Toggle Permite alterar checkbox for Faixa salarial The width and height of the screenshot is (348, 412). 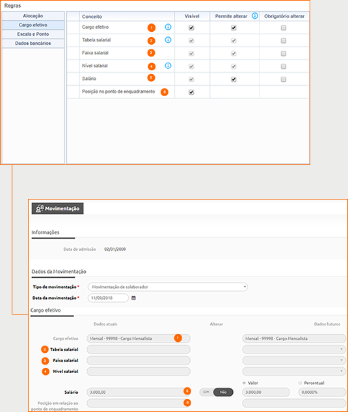[x=234, y=53]
